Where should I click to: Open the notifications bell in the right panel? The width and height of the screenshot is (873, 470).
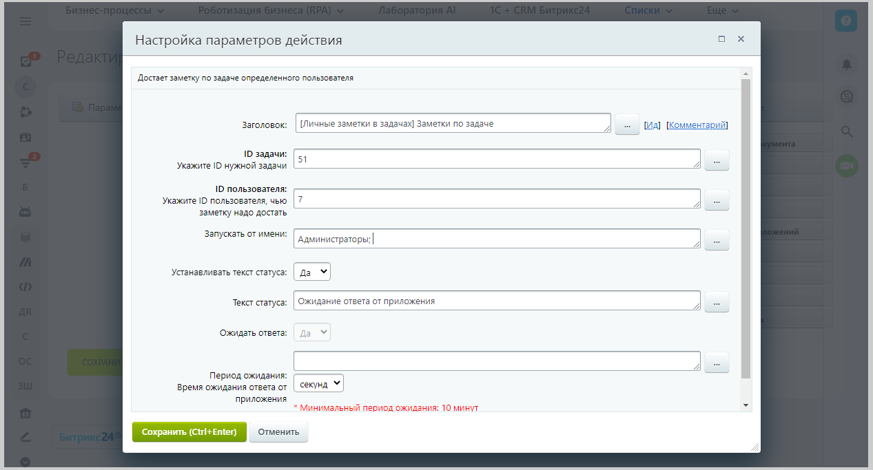pyautogui.click(x=846, y=65)
